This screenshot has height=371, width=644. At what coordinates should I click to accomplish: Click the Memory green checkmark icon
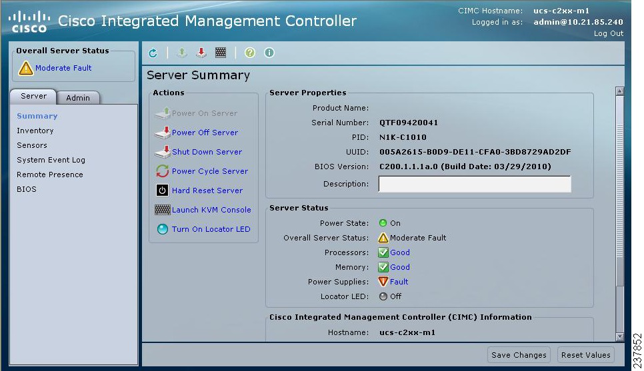(x=383, y=267)
